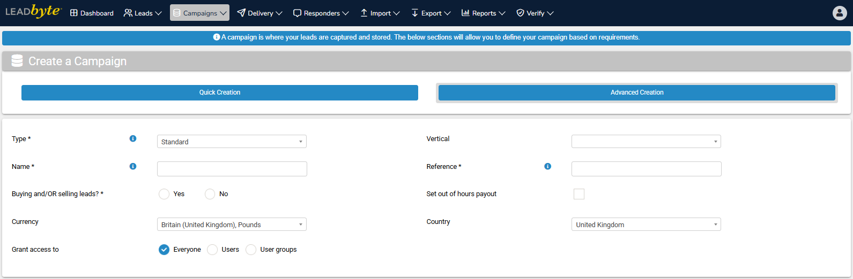Screen dimensions: 853x279
Task: Open the Verify menu
Action: (535, 13)
